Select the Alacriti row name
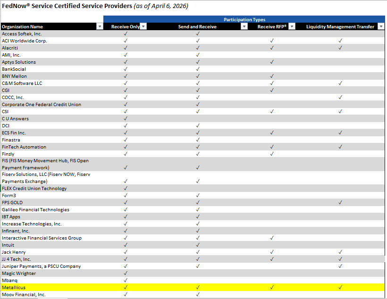This screenshot has height=299, width=387. [52, 48]
